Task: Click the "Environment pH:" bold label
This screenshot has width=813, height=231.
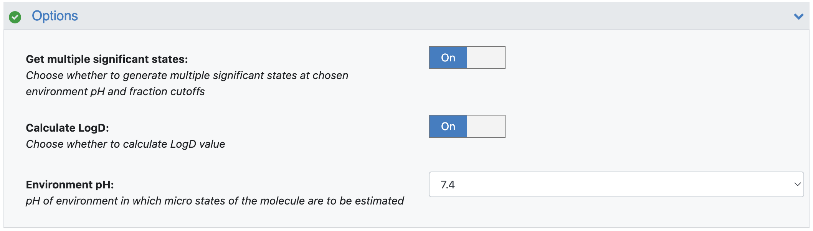Action: tap(70, 185)
